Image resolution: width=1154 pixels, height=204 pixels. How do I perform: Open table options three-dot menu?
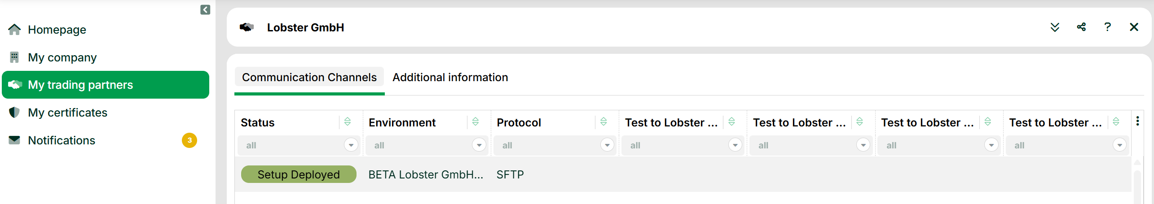[1137, 121]
